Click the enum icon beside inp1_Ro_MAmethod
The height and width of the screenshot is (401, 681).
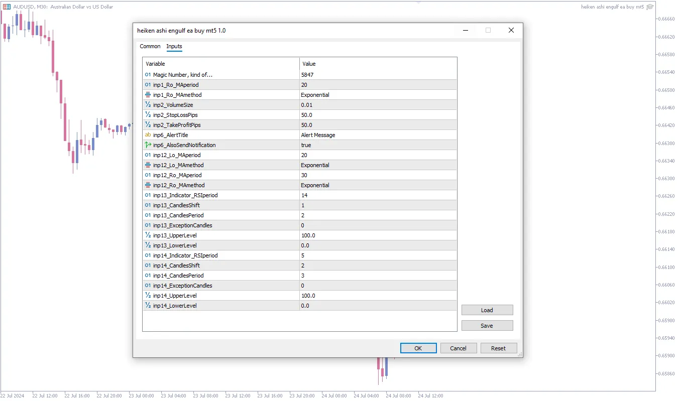(148, 95)
